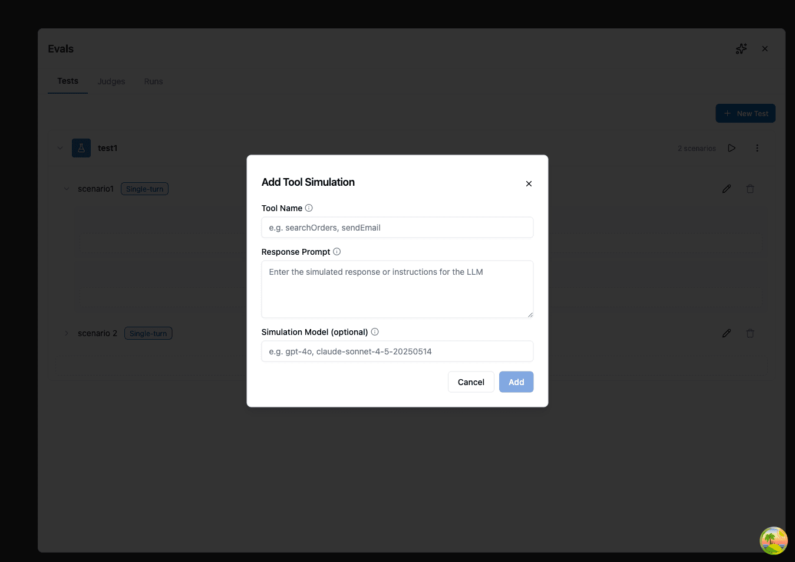The image size is (795, 562).
Task: Click the Tool Name info icon
Action: [x=309, y=208]
